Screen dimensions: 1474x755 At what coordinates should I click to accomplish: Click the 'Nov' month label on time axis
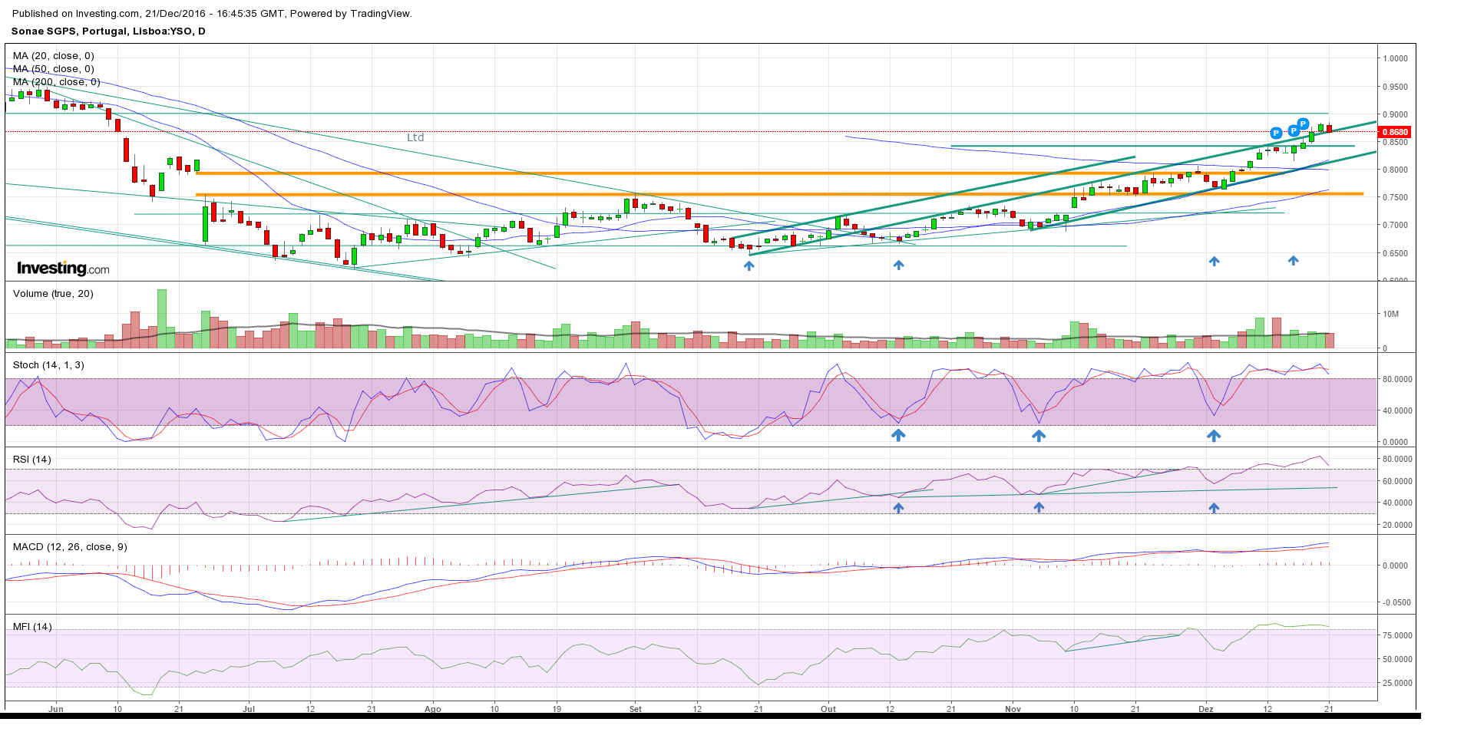point(1013,709)
